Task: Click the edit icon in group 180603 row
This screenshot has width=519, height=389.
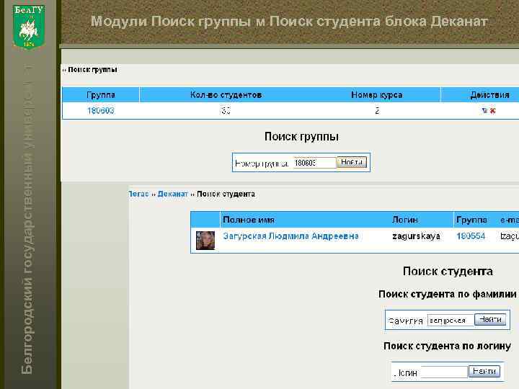Action: [484, 110]
